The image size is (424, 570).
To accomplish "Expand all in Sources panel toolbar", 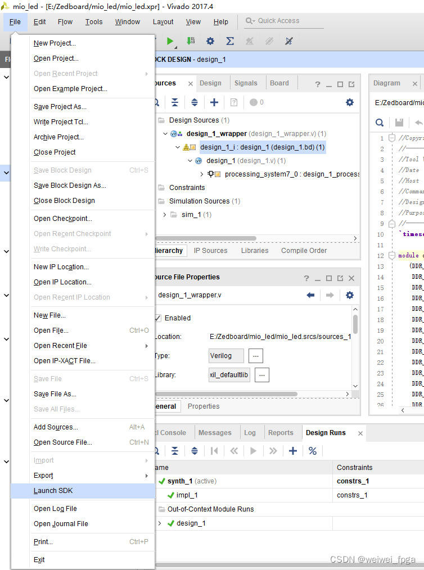I will [195, 102].
